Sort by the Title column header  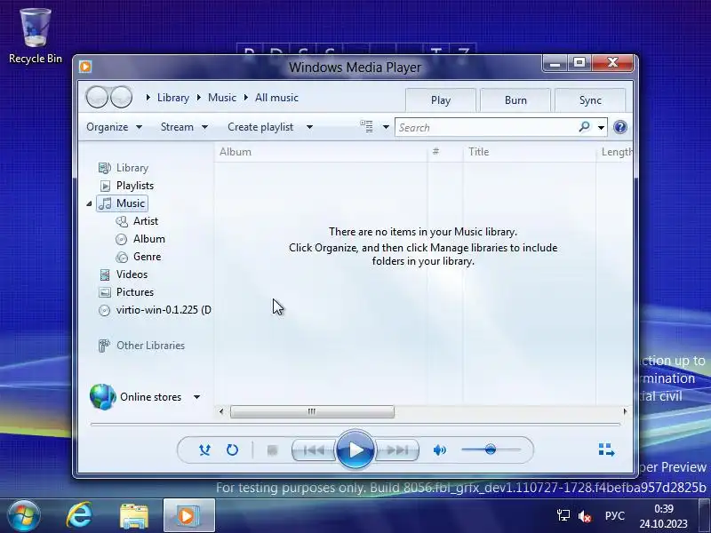530,152
